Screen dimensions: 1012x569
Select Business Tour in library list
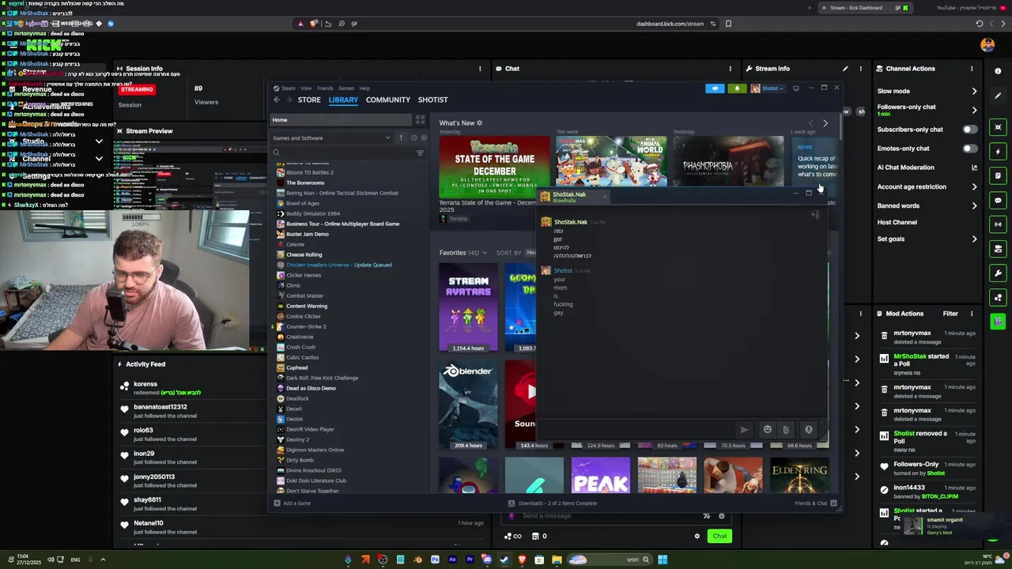342,224
